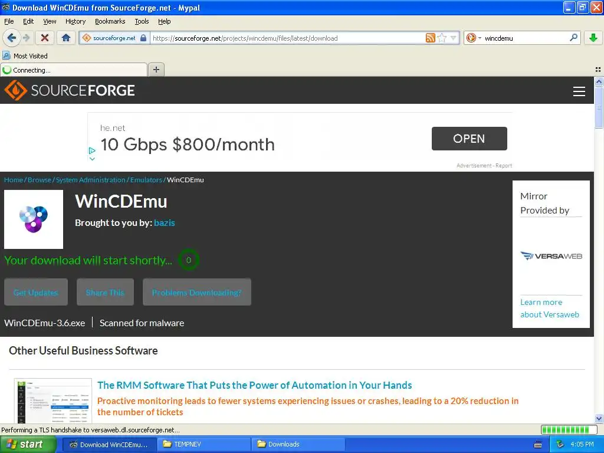Click the page scrollbar up arrow
Viewport: 604px width, 453px height.
click(x=599, y=81)
